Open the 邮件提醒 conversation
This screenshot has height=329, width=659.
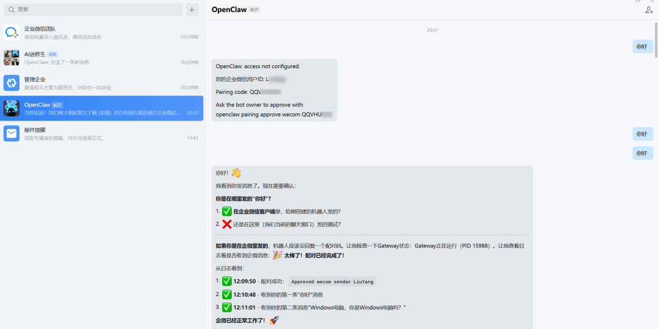[102, 133]
